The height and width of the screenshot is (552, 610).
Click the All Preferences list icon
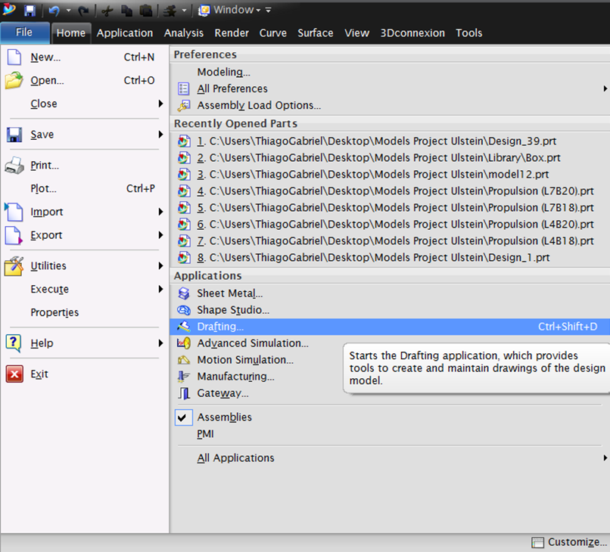click(184, 88)
